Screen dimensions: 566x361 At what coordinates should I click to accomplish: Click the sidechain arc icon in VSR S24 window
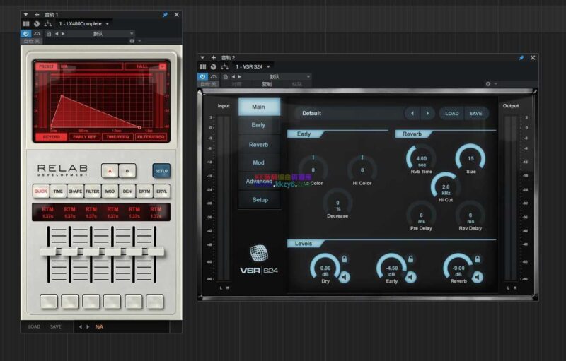(214, 76)
